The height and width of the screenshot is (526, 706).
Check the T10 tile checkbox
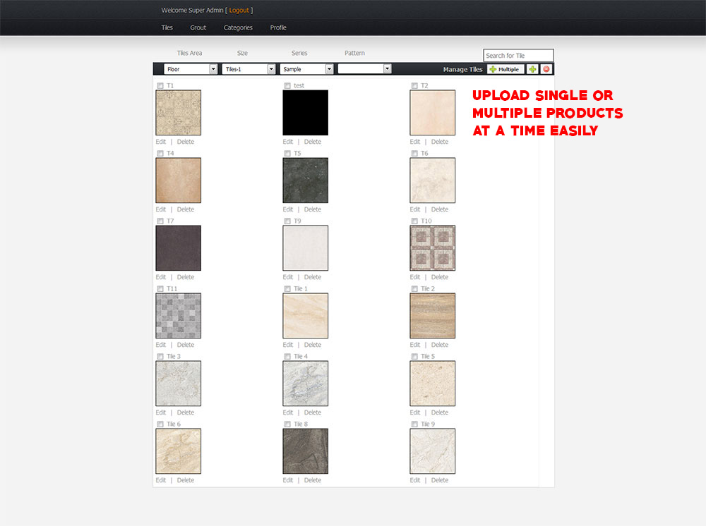tap(414, 221)
